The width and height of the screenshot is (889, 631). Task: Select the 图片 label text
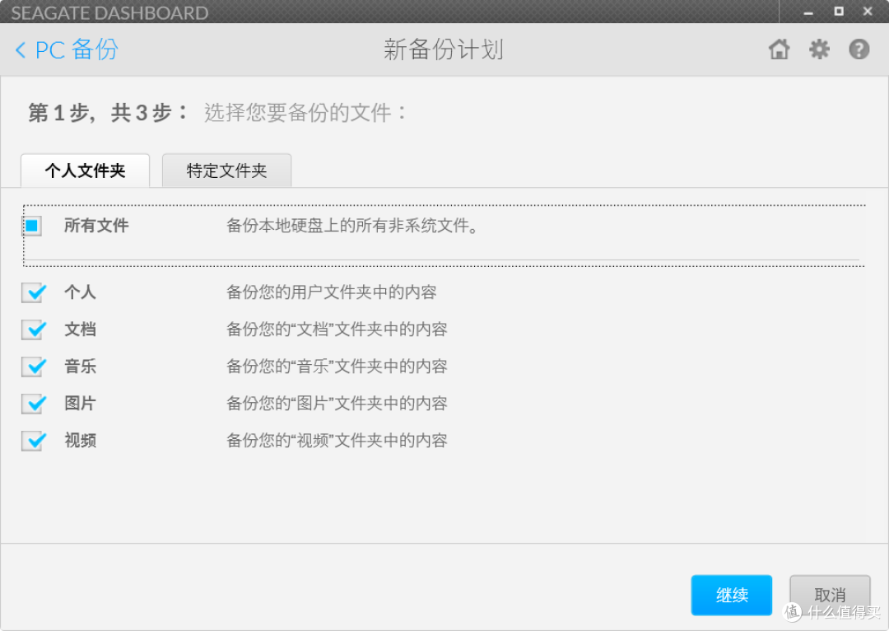click(80, 403)
